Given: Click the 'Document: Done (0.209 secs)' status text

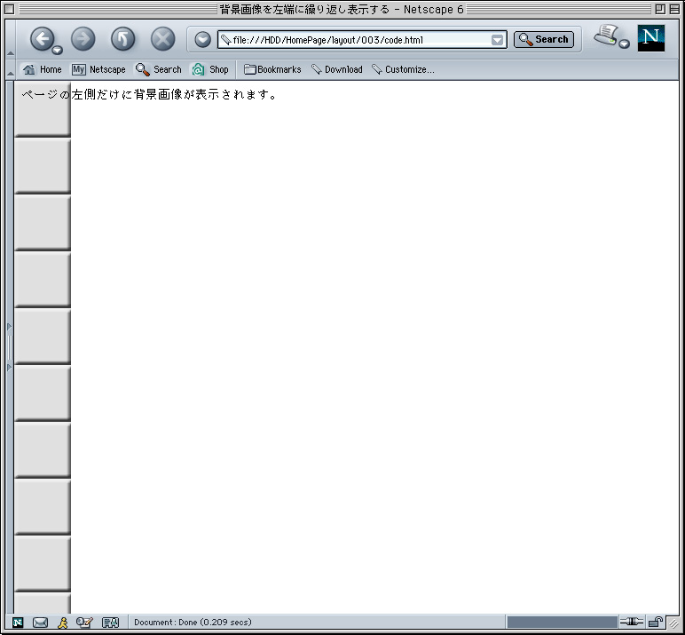Looking at the screenshot, I should [193, 623].
